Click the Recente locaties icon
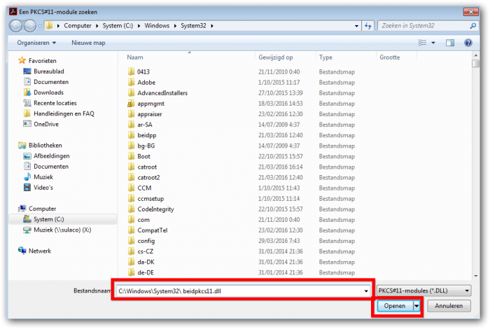Viewport: 490px width, 329px height. tap(27, 103)
